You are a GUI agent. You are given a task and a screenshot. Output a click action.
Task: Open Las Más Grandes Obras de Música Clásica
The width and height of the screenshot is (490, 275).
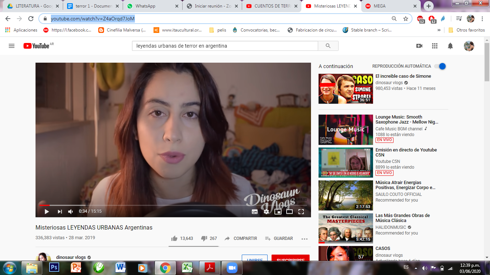[346, 228]
